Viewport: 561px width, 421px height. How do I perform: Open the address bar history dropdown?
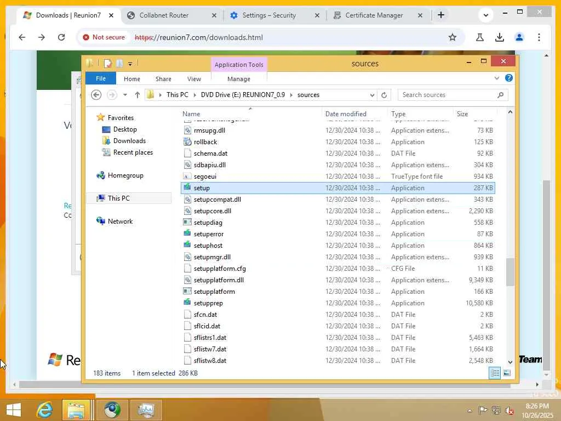(372, 95)
